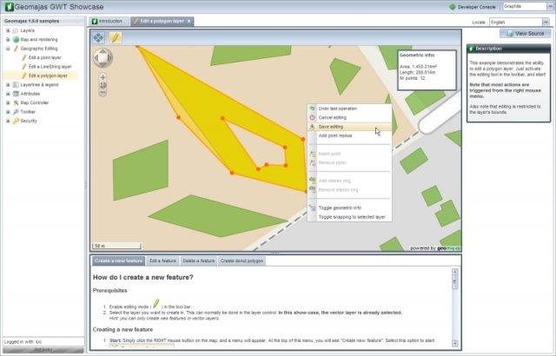Select the Pan map tool
This screenshot has width=556, height=356.
tap(98, 37)
